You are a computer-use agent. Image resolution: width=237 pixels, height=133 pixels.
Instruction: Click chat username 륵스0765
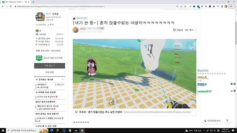tap(203, 71)
